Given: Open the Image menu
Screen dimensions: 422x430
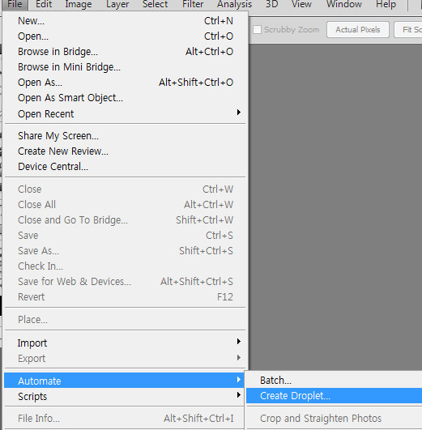Looking at the screenshot, I should (x=79, y=5).
